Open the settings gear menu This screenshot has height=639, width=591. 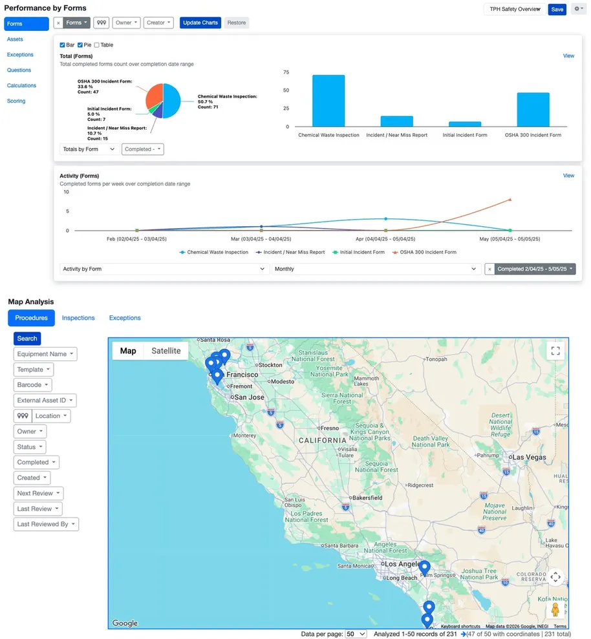pyautogui.click(x=578, y=9)
